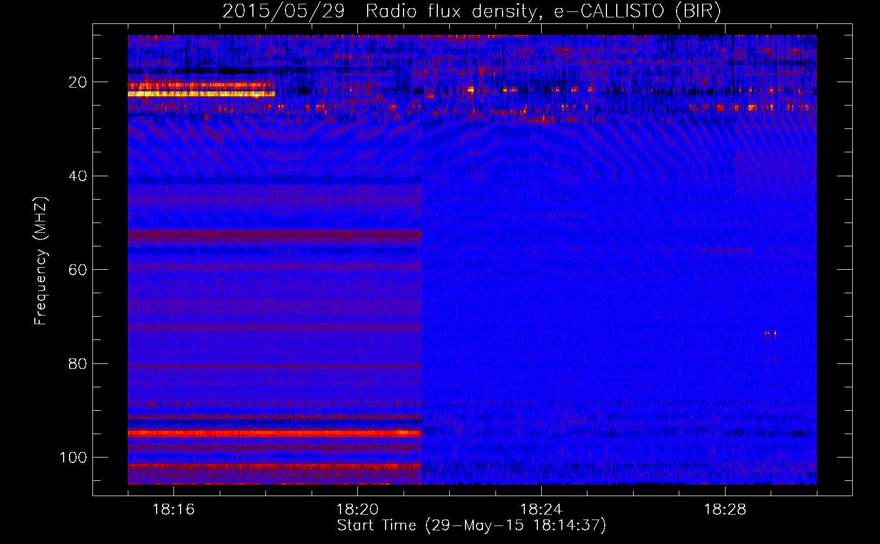Click the 18:24 time tick label
The image size is (880, 544).
[541, 510]
